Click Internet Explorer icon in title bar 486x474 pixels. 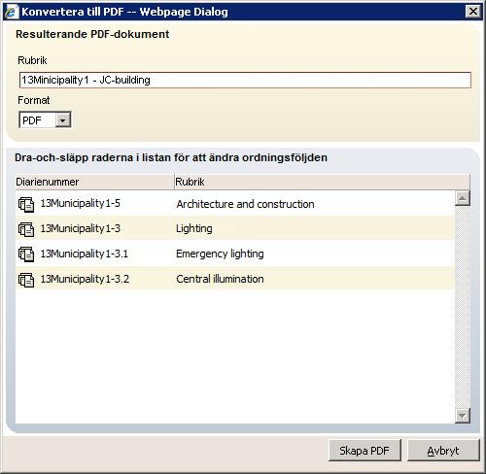coord(12,12)
